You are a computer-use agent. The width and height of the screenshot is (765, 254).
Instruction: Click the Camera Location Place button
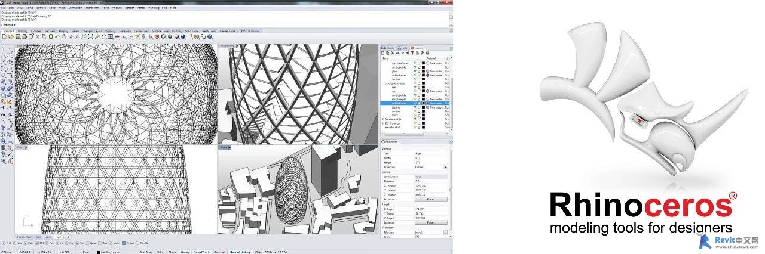(432, 199)
